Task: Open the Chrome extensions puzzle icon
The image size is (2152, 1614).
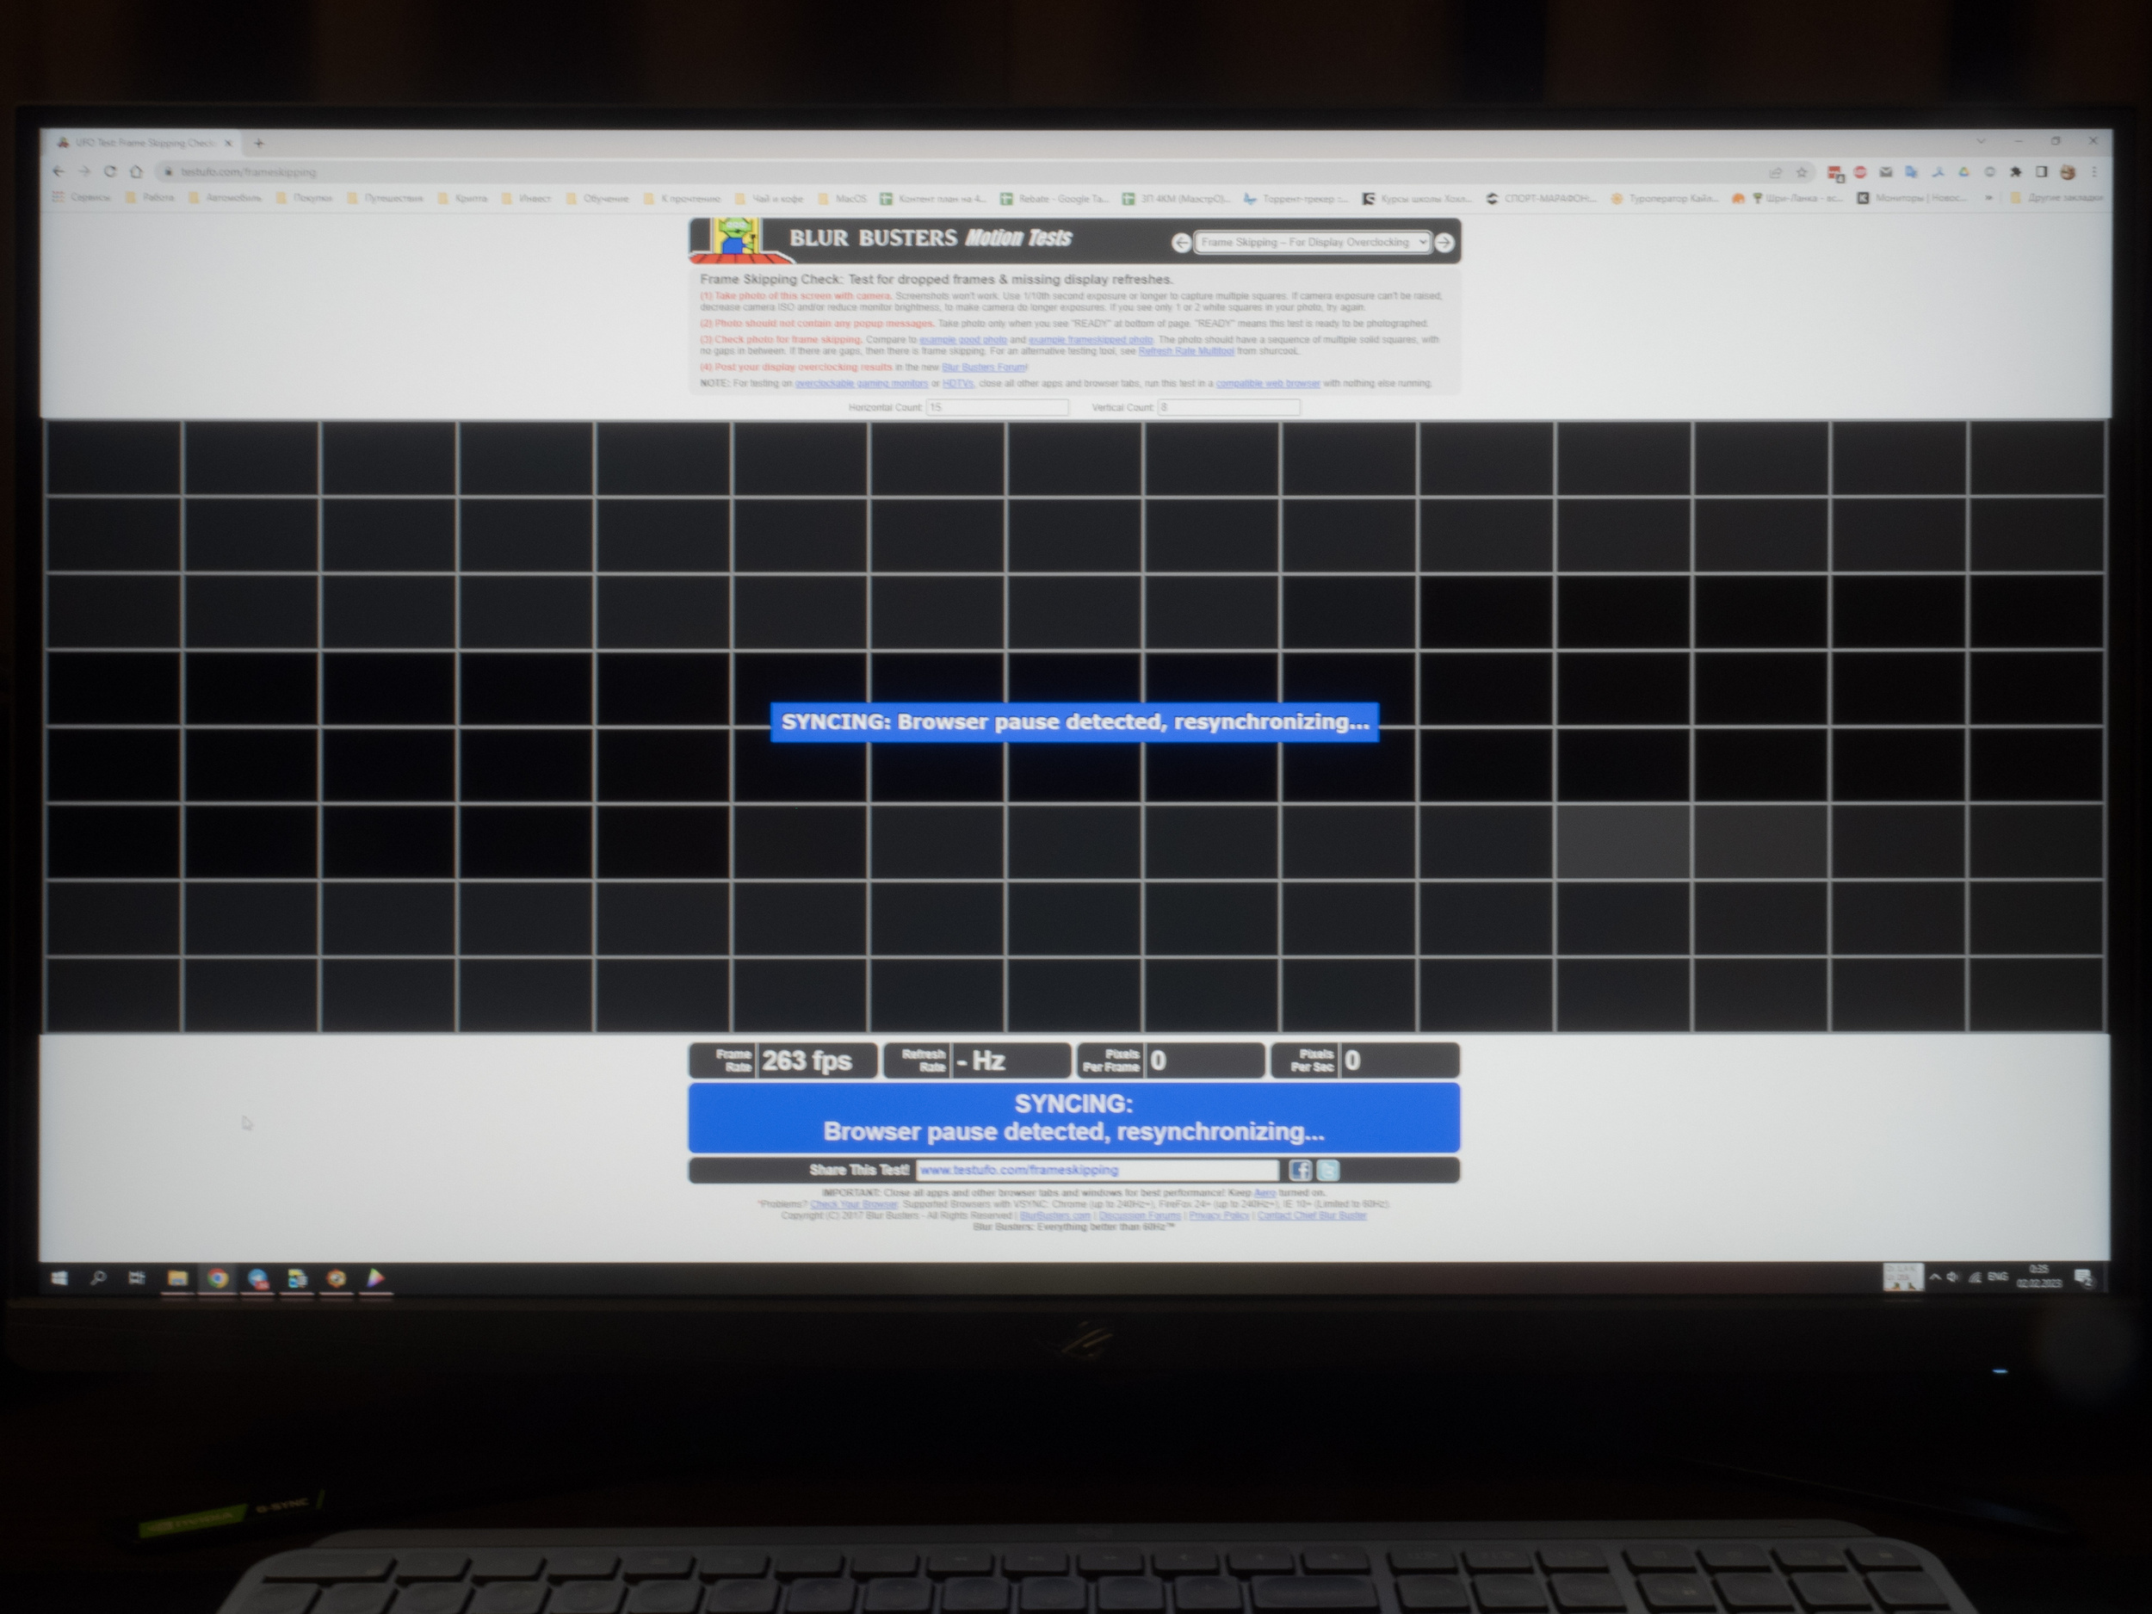Action: coord(2016,172)
